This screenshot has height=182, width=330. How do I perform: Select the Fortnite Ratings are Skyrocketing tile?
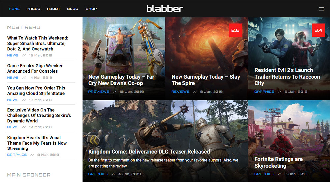pos(289,141)
